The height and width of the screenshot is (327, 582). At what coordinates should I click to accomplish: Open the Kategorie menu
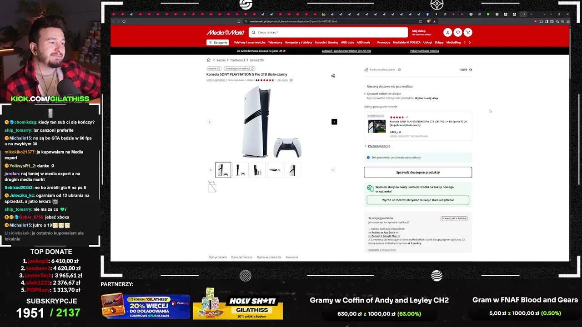pyautogui.click(x=218, y=43)
